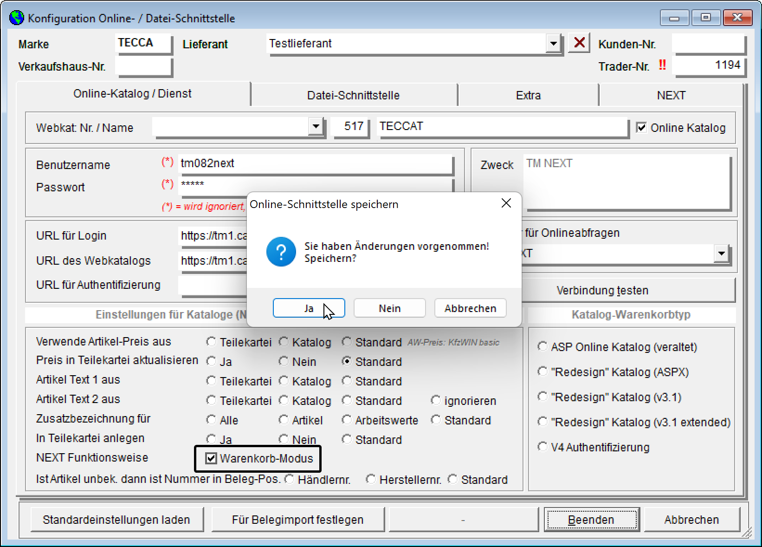Click the URL für Authentifizierung field
Screen dimensions: 762x547
click(x=213, y=285)
